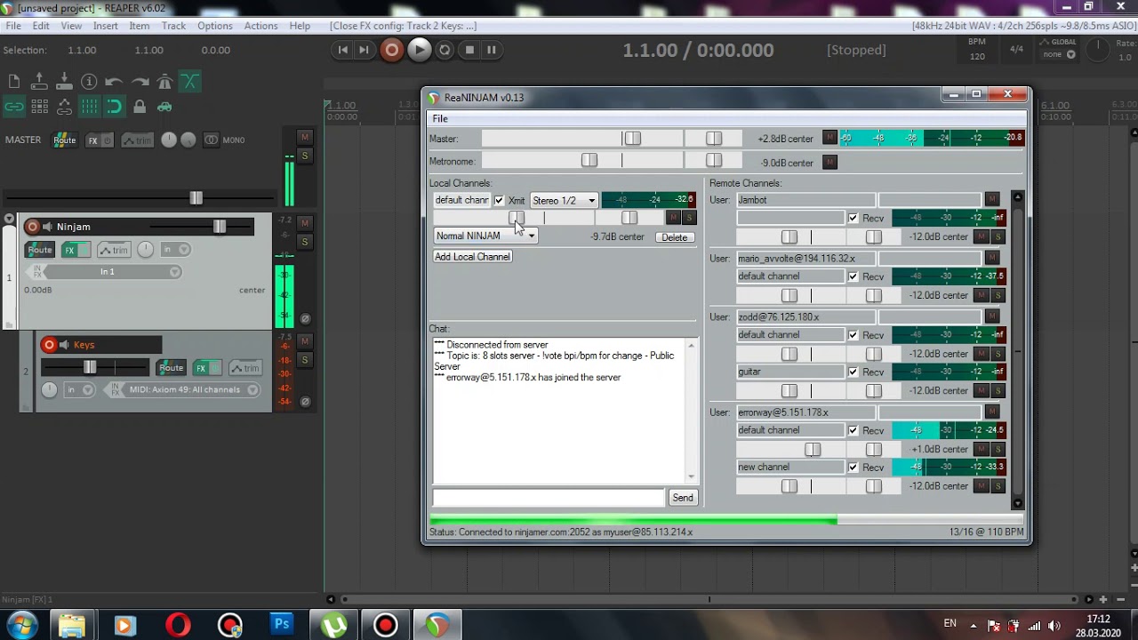Save project using the download-arrow toolbar icon
Viewport: 1138px width, 640px height.
pos(64,82)
